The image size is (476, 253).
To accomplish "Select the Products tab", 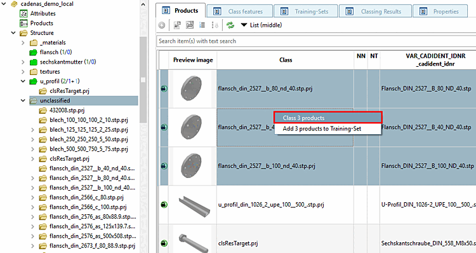I will point(181,11).
